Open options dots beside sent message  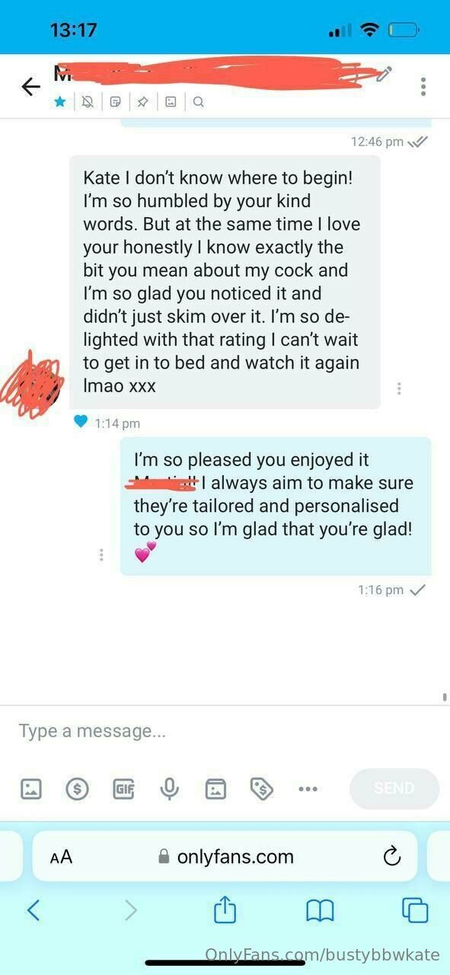tap(101, 555)
